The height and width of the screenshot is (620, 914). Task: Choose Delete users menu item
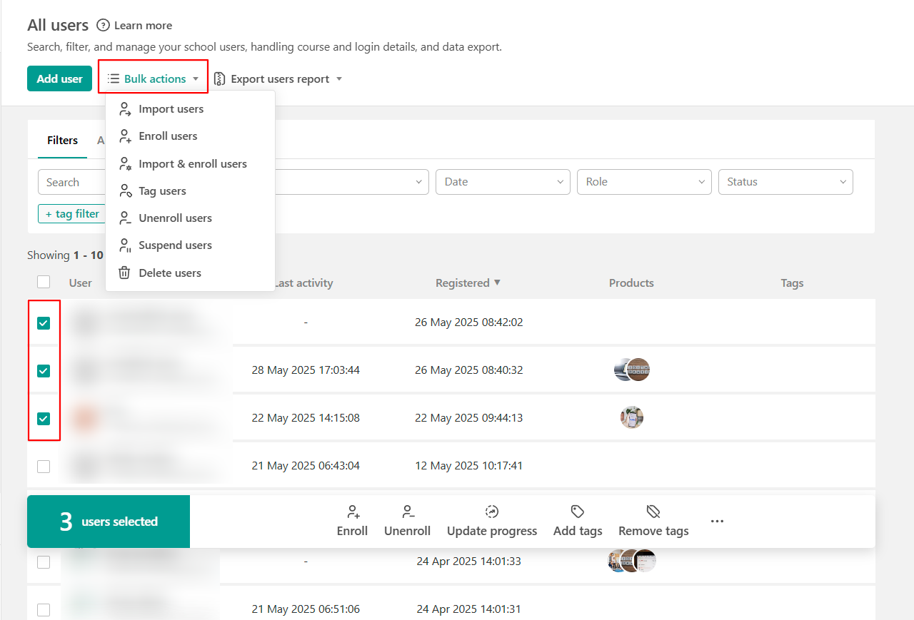[190, 273]
